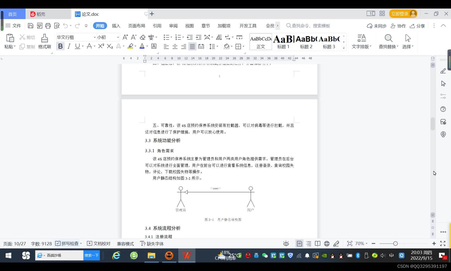Open a new document tab with plus
The height and width of the screenshot is (271, 451).
[x=152, y=14]
